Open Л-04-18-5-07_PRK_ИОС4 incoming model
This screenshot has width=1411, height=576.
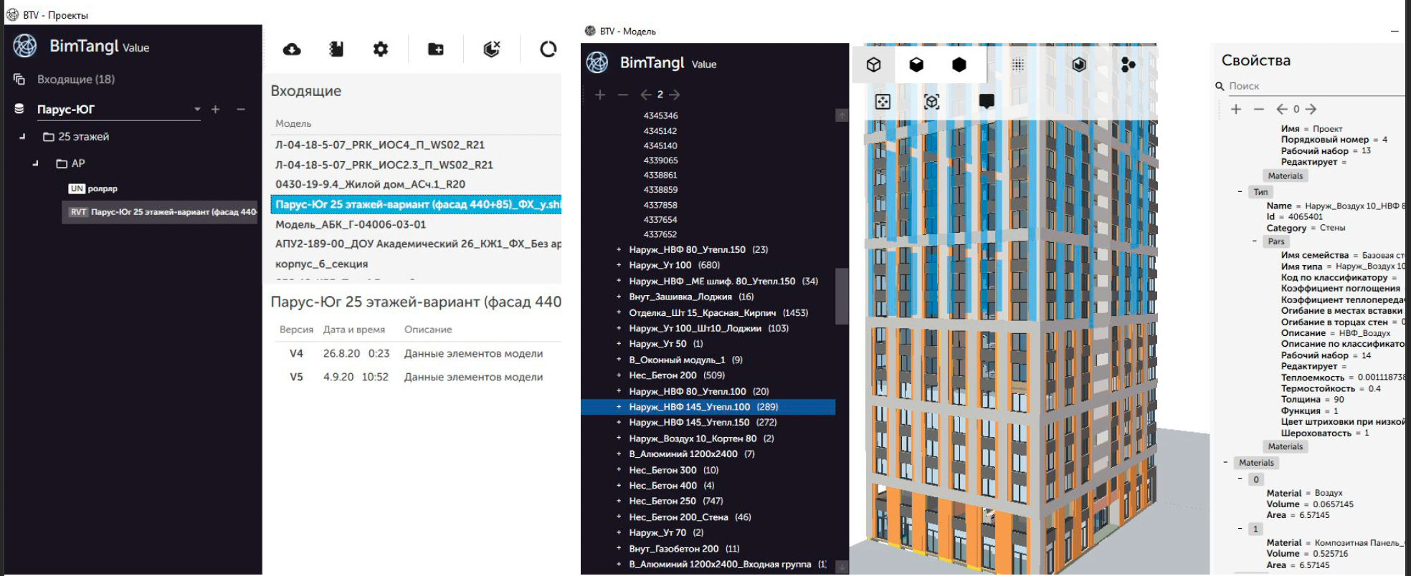(380, 145)
